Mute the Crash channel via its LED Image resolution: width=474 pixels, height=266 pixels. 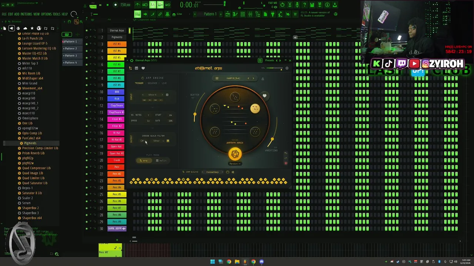click(87, 160)
